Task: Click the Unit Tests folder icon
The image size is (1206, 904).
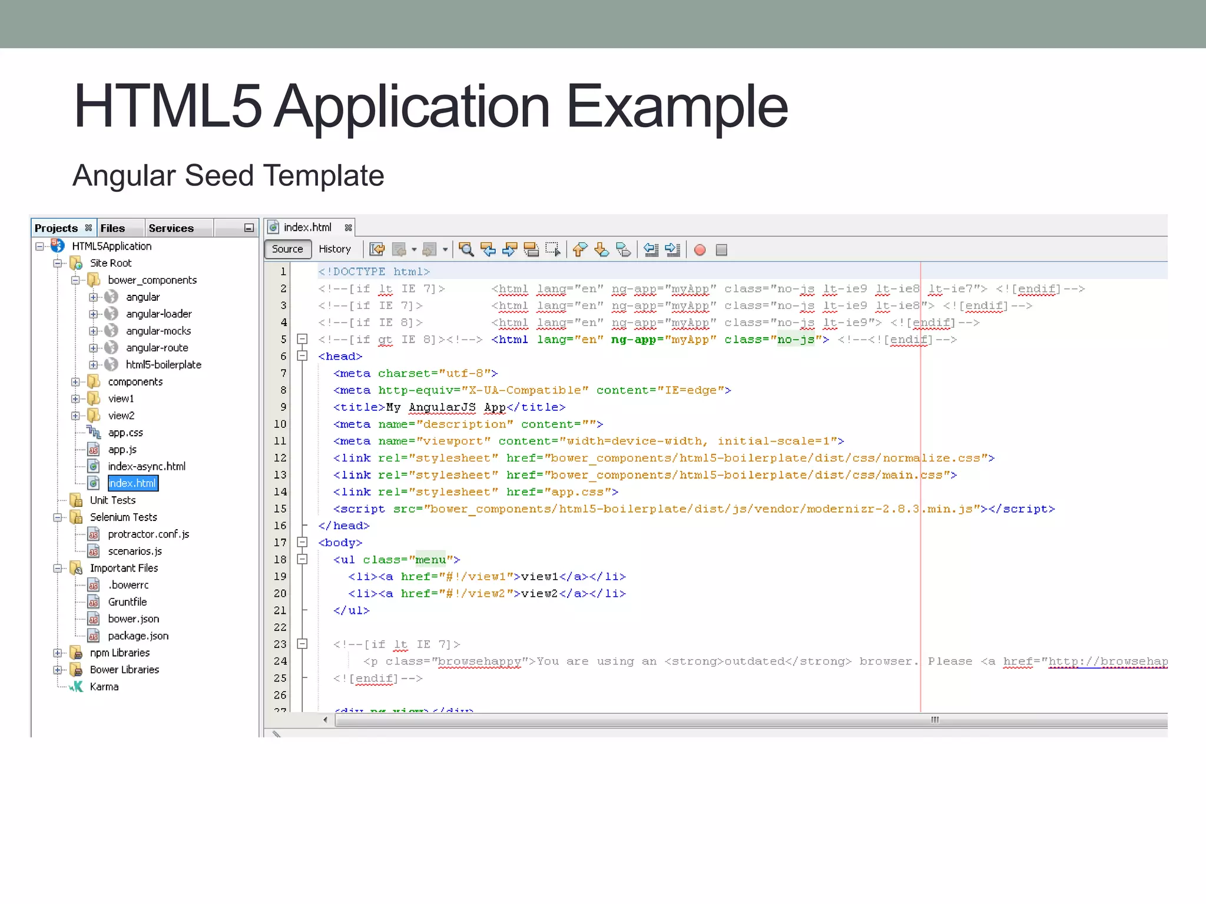Action: (x=76, y=500)
